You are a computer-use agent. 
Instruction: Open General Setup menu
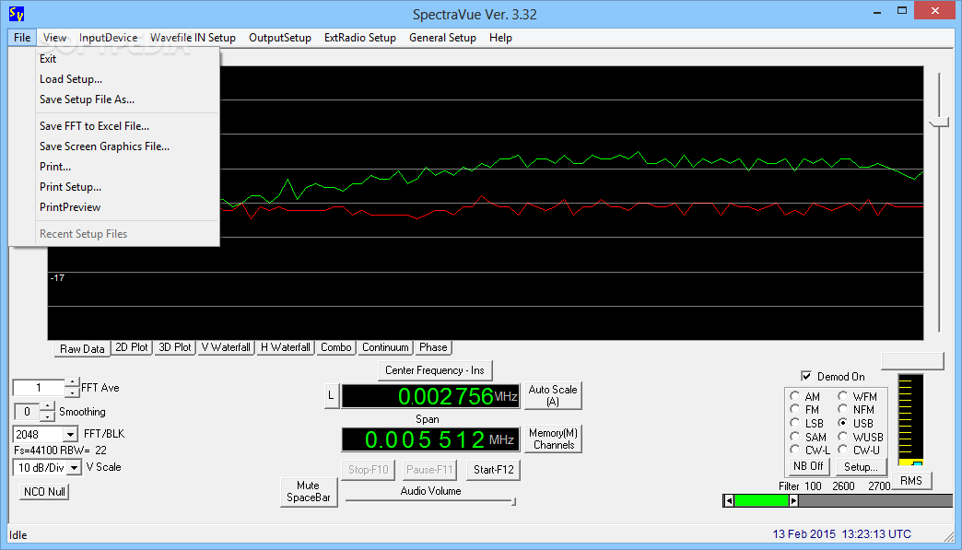pyautogui.click(x=442, y=38)
